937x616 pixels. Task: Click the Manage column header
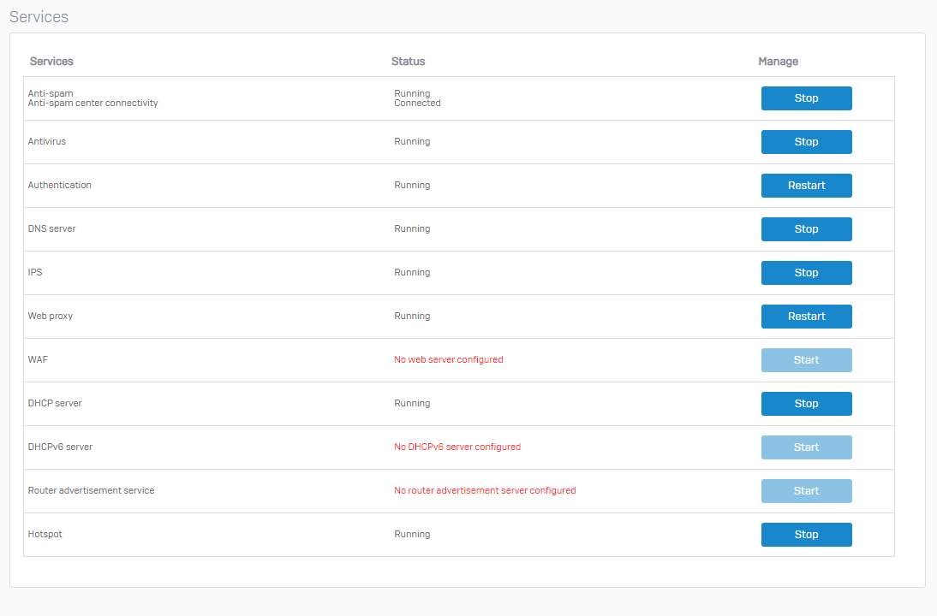coord(778,62)
